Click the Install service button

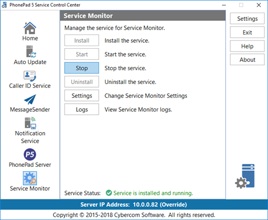82,41
